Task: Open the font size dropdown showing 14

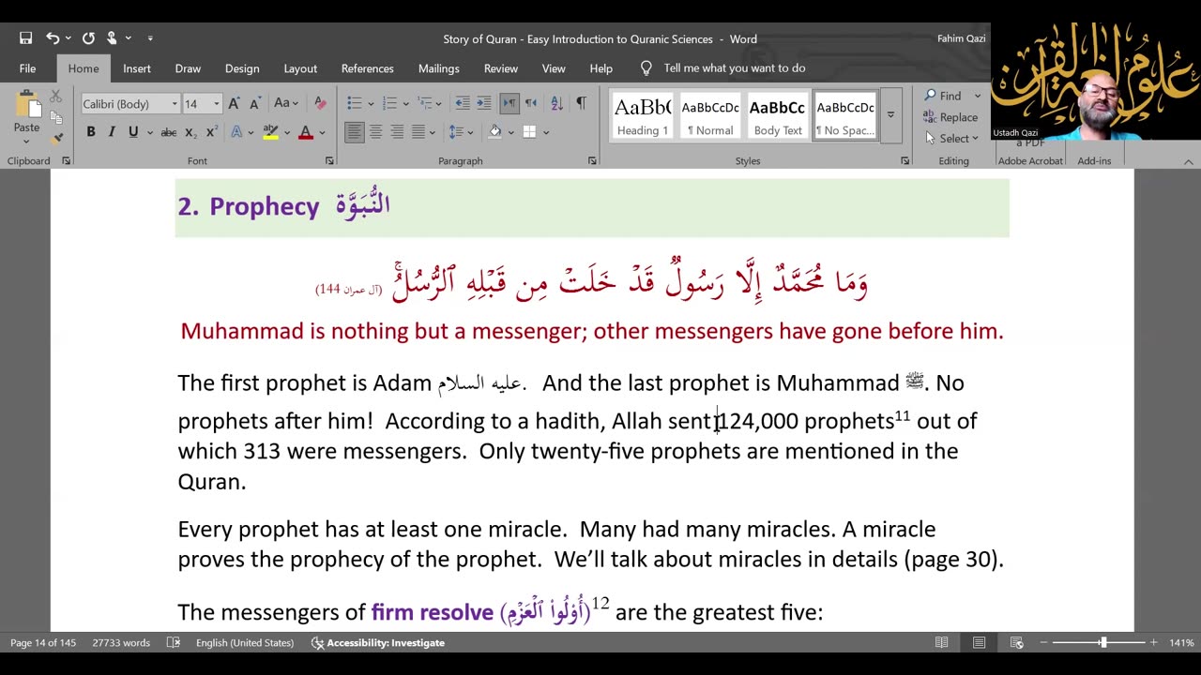Action: (216, 104)
